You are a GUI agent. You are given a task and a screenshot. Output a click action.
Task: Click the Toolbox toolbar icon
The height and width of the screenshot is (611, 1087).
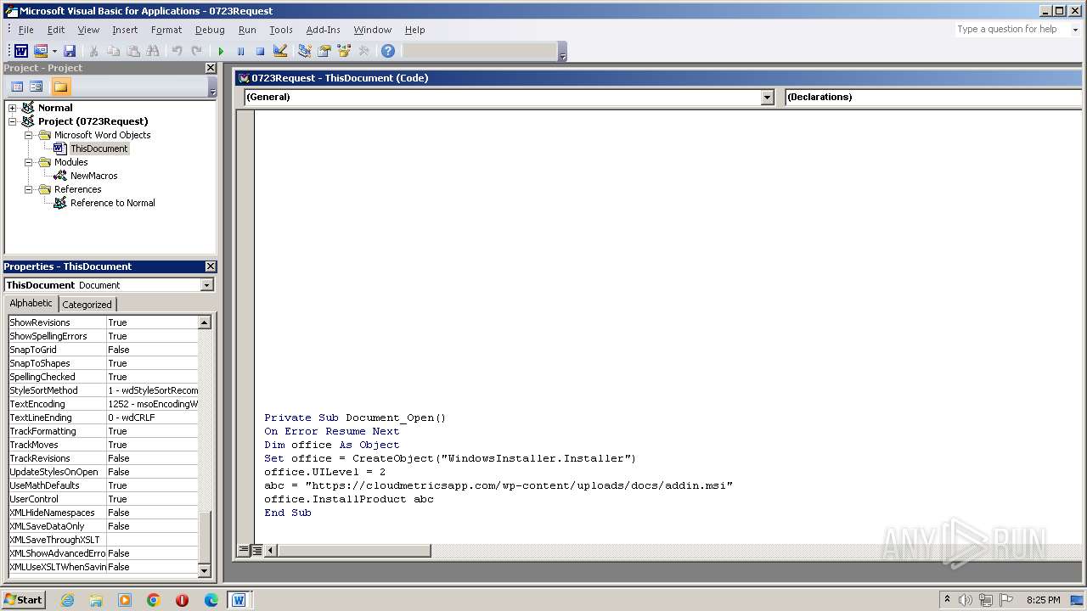[363, 51]
